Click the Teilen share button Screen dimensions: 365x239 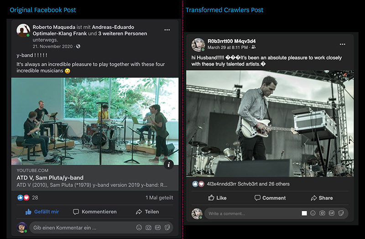coord(147,212)
